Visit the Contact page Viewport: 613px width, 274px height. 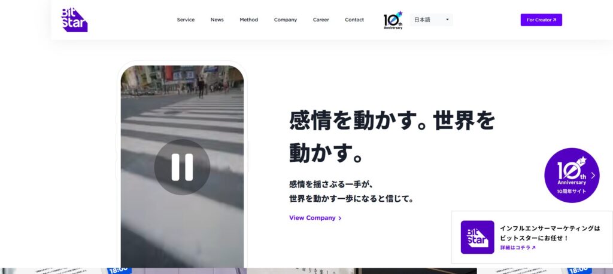[354, 20]
